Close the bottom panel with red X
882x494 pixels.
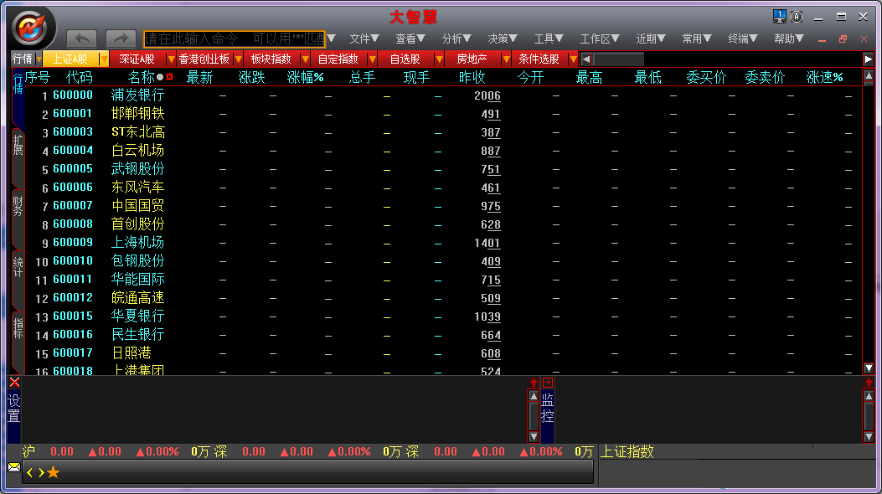tap(14, 383)
